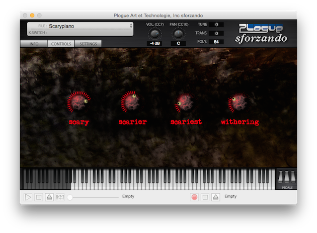317x233 pixels.
Task: Click the 'scary' red knob
Action: [78, 102]
